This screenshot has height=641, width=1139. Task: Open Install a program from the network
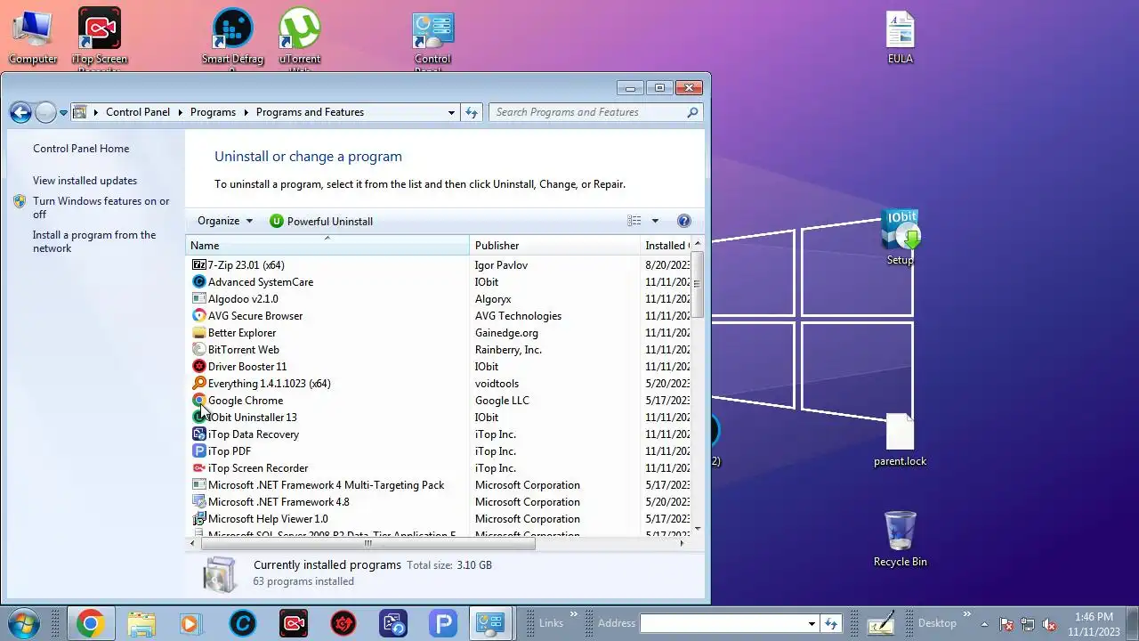94,242
